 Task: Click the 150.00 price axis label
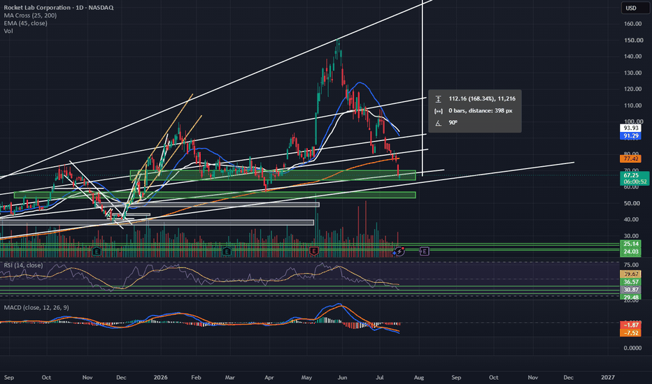pos(632,40)
